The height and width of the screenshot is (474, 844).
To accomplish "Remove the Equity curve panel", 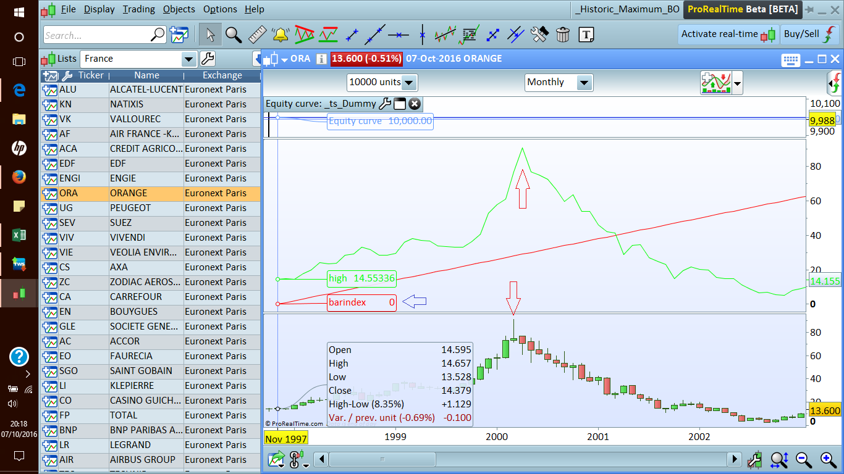I will click(x=415, y=104).
